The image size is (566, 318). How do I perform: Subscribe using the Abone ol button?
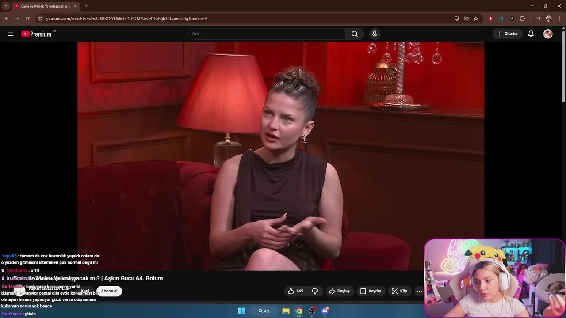pos(109,291)
